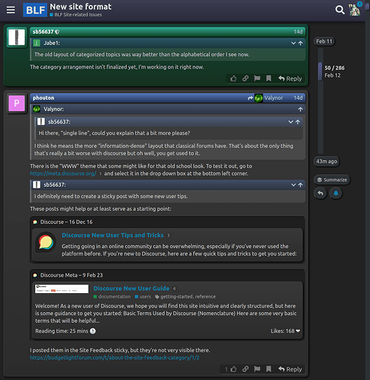Reply to phouton's post
The width and height of the screenshot is (370, 380).
[290, 369]
